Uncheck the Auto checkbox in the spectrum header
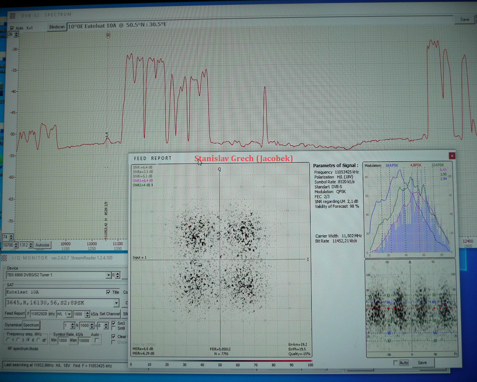The height and width of the screenshot is (382, 477). [12, 28]
